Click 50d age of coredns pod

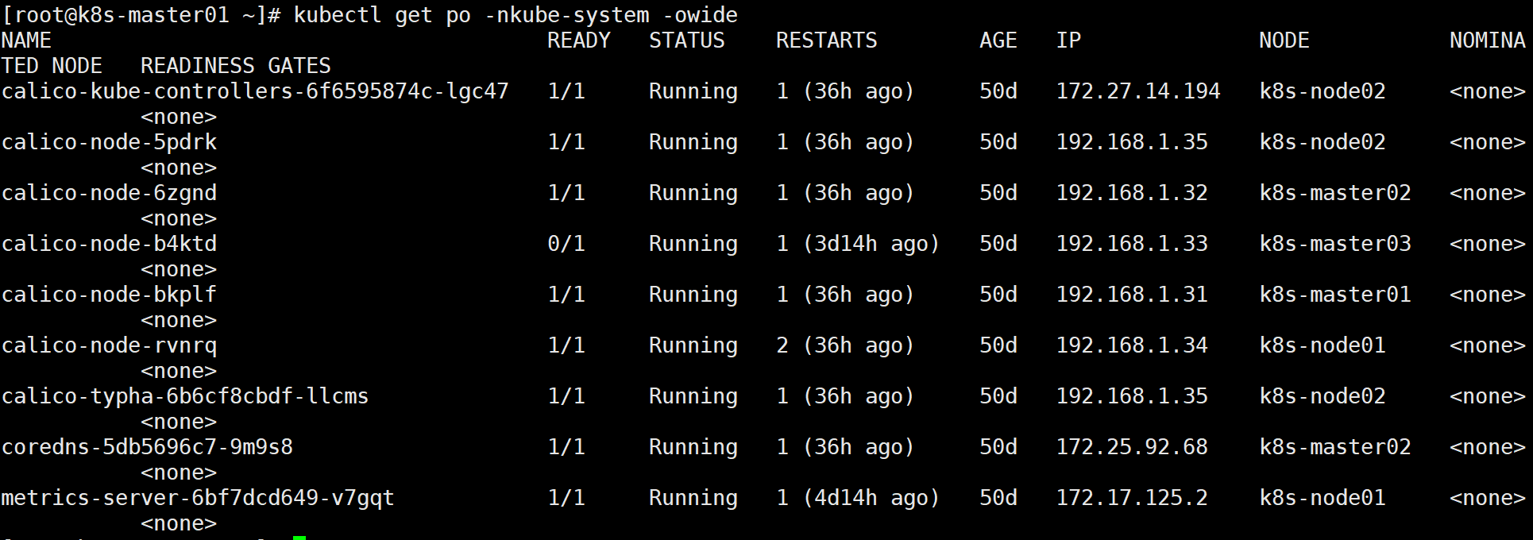pyautogui.click(x=998, y=447)
